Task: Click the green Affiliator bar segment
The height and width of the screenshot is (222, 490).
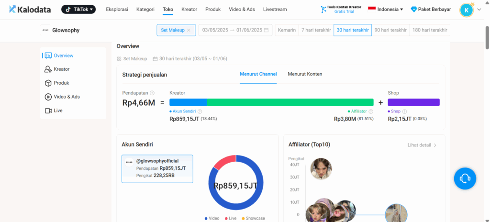Action: 290,102
